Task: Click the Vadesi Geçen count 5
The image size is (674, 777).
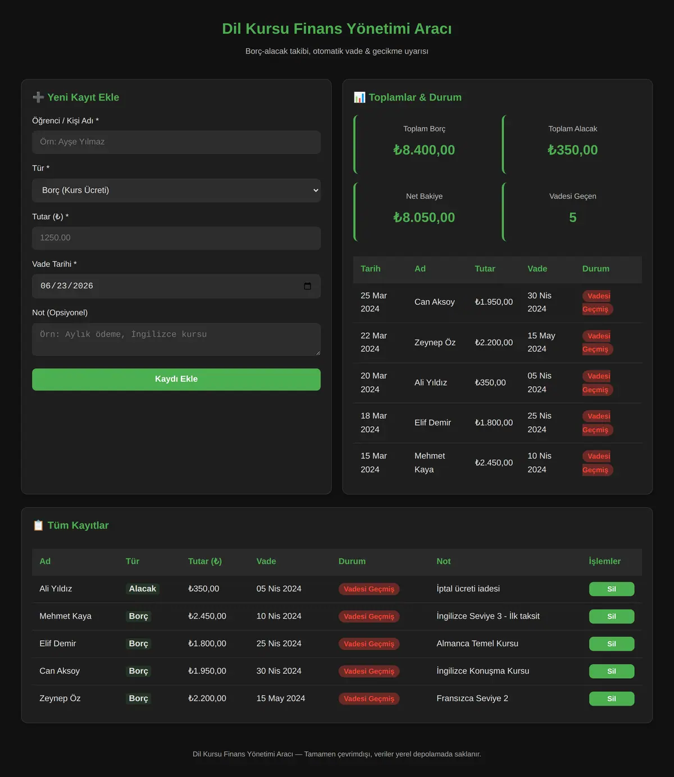Action: pyautogui.click(x=573, y=218)
